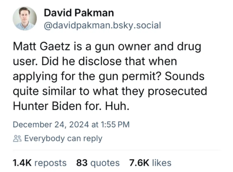Click the 1:55 PM time text
The image size is (233, 172).
115,124
